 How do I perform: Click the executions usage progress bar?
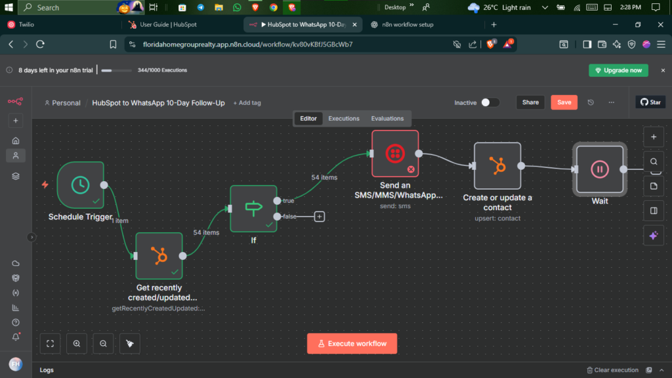click(116, 70)
